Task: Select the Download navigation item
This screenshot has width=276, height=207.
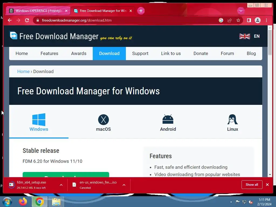Action: tap(109, 53)
